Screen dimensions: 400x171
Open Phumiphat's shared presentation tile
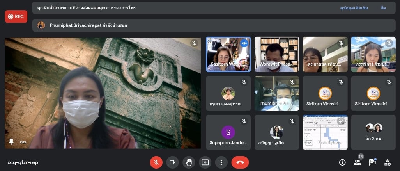[x=325, y=132]
